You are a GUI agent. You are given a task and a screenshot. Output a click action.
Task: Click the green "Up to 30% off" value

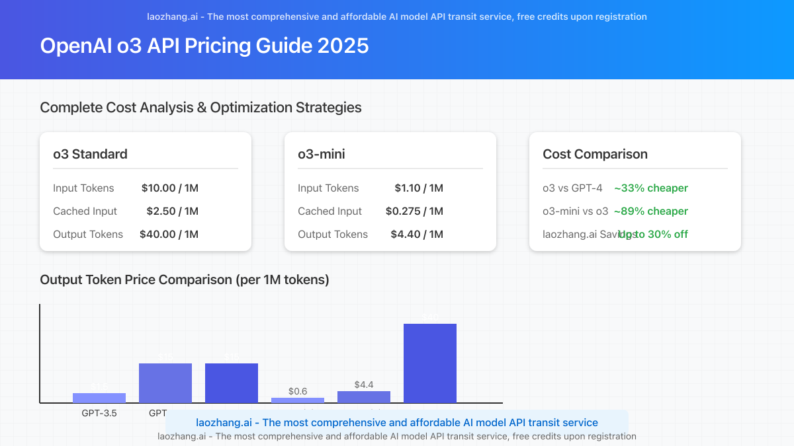tap(653, 235)
